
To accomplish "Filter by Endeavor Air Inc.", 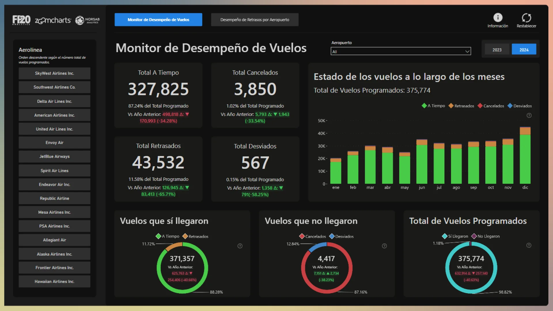I will pos(54,184).
